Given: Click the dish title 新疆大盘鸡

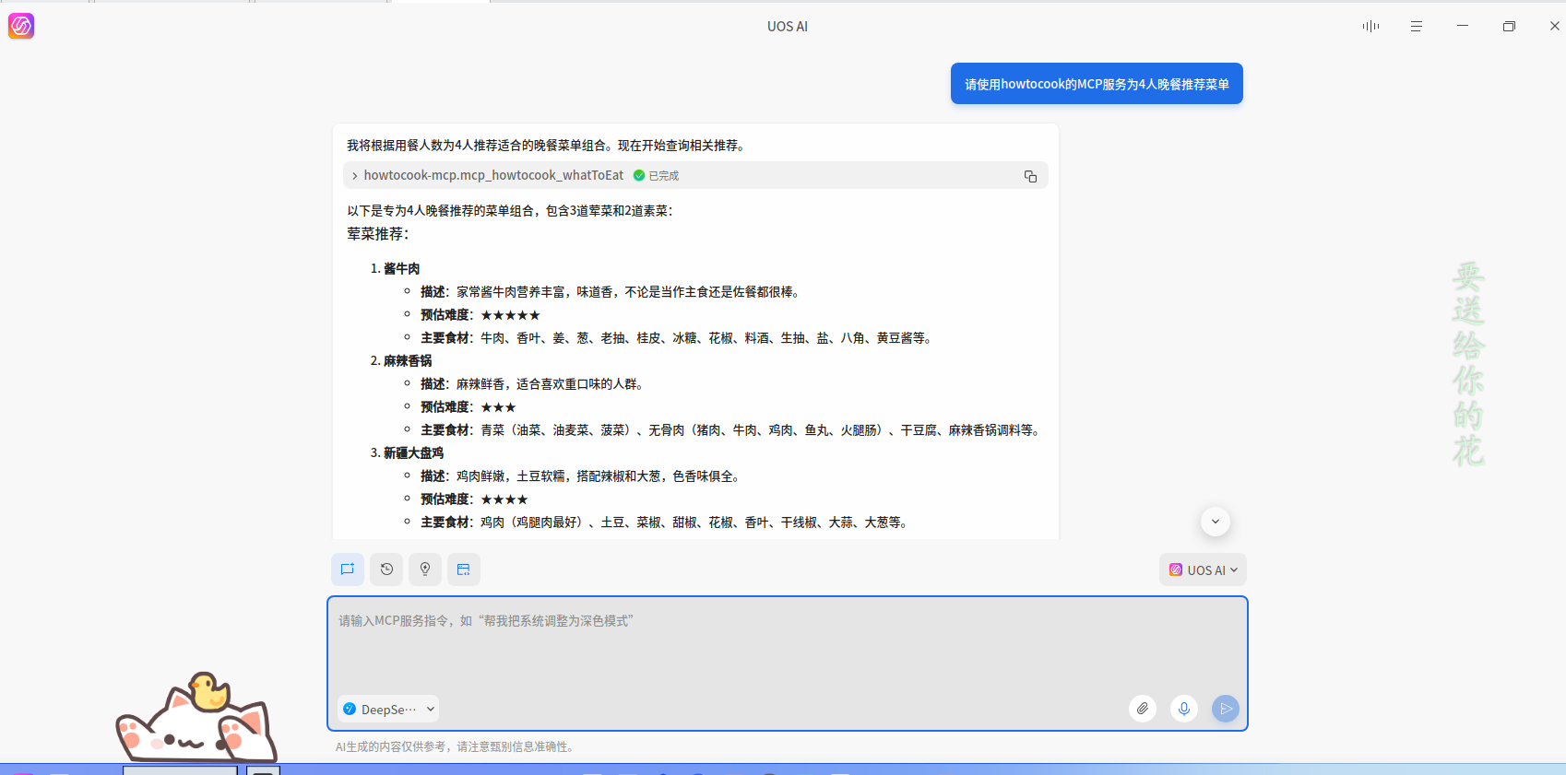Looking at the screenshot, I should tap(413, 453).
